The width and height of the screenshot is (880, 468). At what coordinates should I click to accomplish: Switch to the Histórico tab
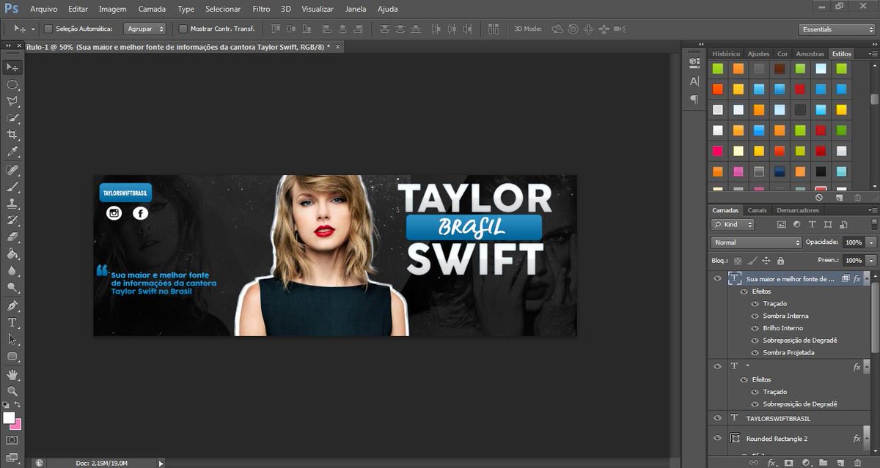pos(726,53)
